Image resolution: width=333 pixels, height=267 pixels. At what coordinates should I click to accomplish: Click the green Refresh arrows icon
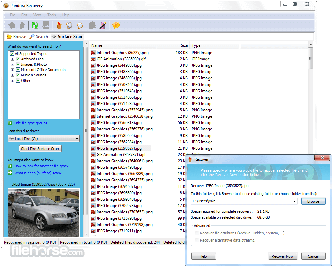click(35, 25)
